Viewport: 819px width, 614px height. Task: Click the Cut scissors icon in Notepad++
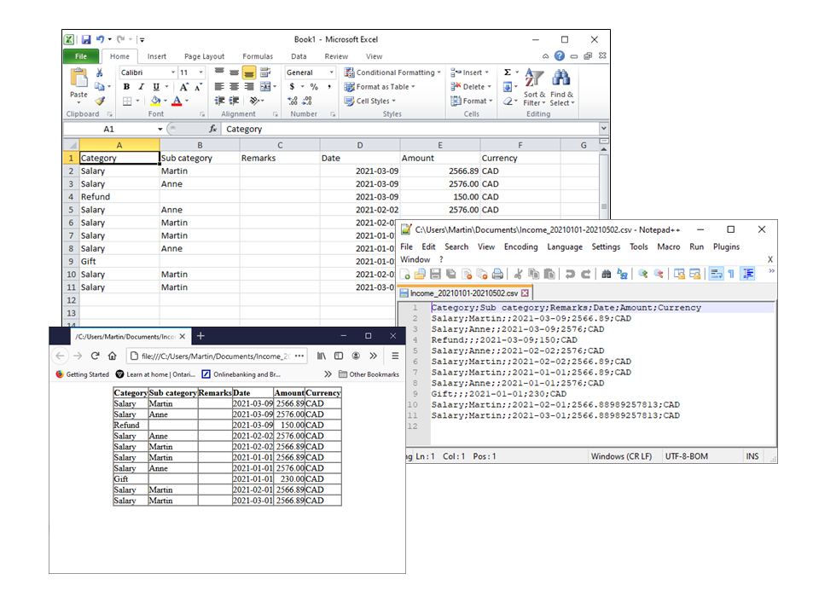[517, 274]
